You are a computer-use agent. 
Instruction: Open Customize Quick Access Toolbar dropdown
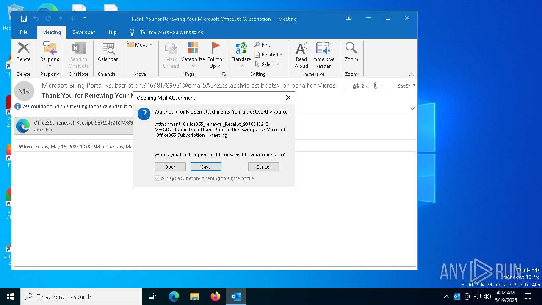(x=85, y=19)
